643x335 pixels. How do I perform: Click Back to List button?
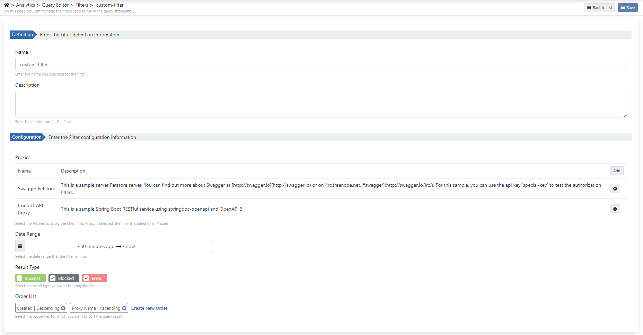(x=599, y=8)
